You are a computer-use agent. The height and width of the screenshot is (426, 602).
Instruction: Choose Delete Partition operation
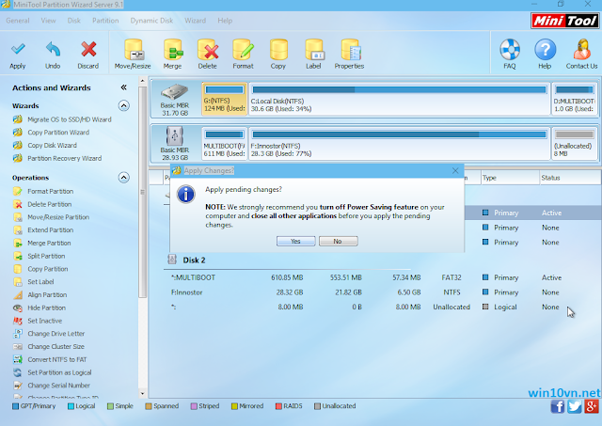pyautogui.click(x=50, y=204)
